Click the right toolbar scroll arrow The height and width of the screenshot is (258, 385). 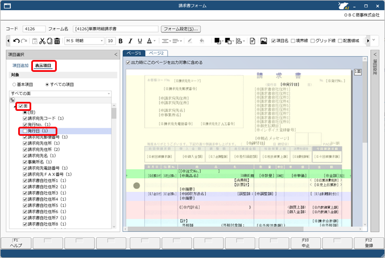click(x=368, y=41)
